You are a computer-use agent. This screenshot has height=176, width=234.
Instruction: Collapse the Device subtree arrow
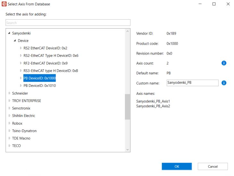point(15,41)
